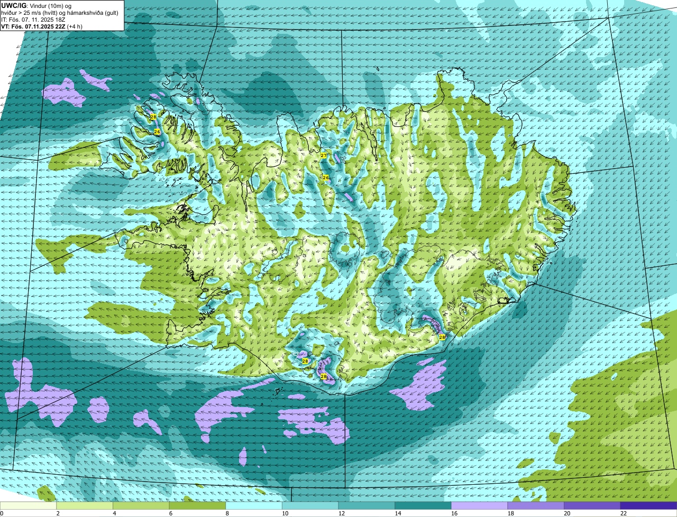
Task: Pick the 8–10 m/s pale cyan swatch
Action: click(x=254, y=506)
